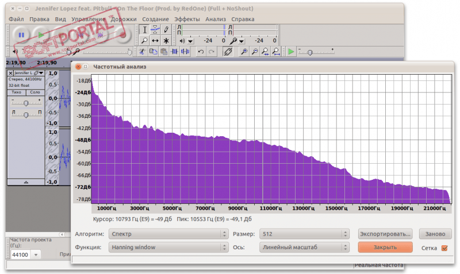Click the purple spectrum plot near 9000Гц
Viewport: 460px width, 274px height.
click(x=238, y=173)
